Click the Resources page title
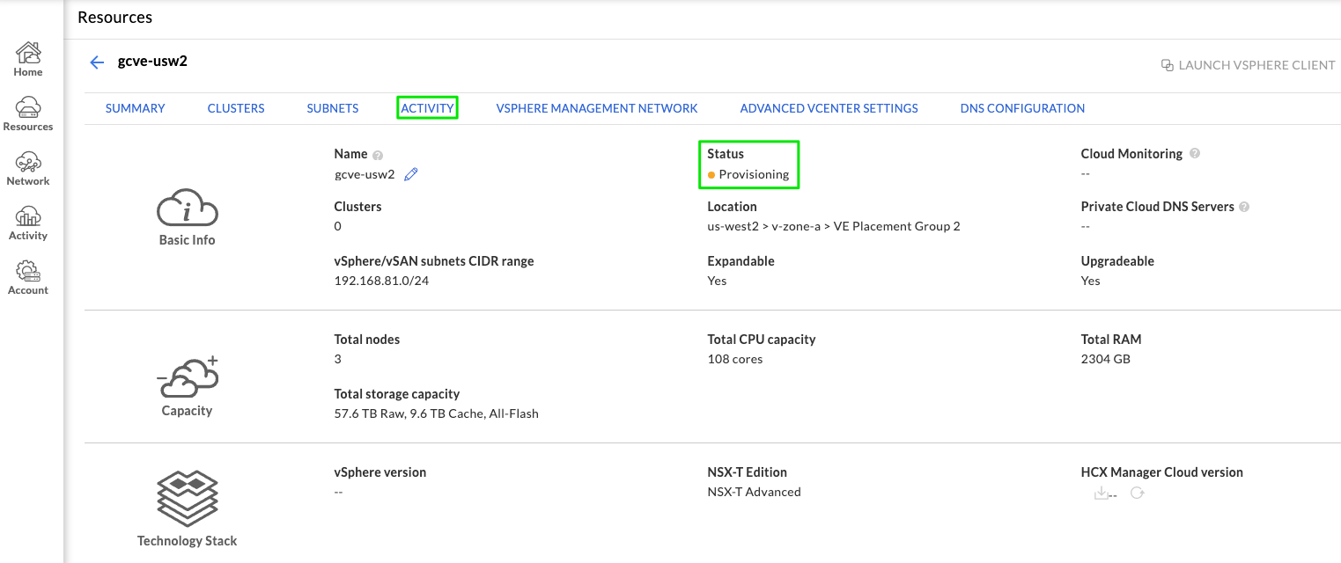 click(x=114, y=18)
